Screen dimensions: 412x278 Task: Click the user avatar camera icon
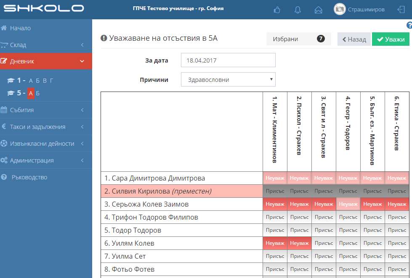tap(340, 9)
